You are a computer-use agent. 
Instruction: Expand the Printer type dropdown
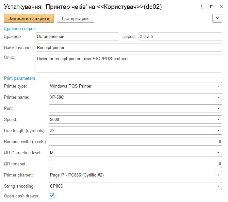219,86
